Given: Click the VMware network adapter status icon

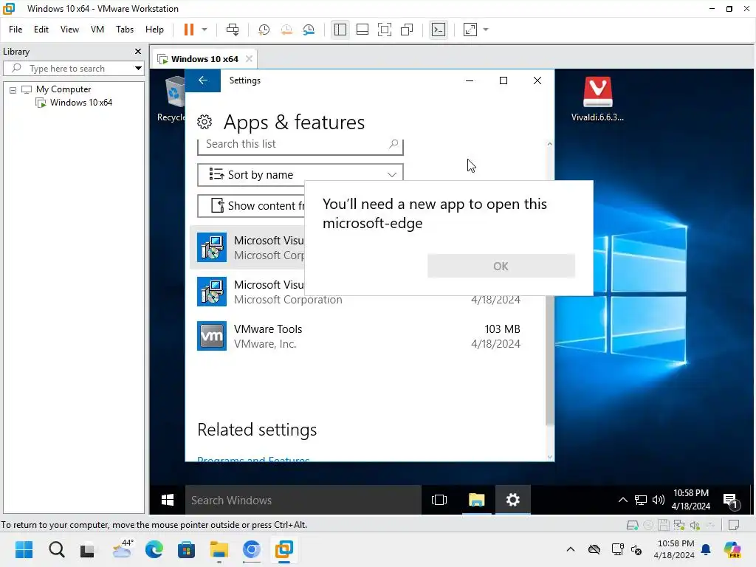Looking at the screenshot, I should (x=679, y=525).
